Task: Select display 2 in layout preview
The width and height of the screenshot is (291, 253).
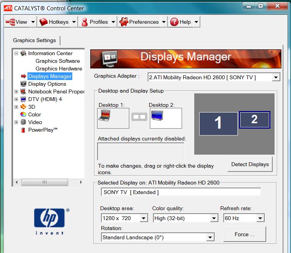Action: click(x=254, y=120)
